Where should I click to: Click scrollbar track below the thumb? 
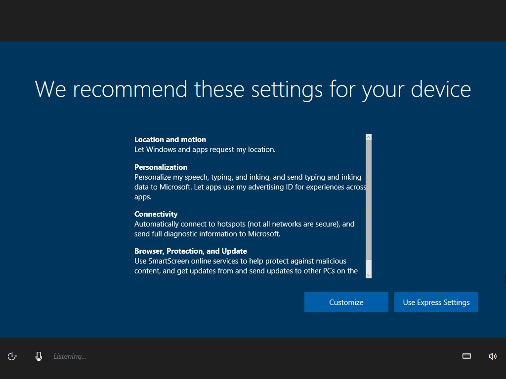click(x=369, y=266)
